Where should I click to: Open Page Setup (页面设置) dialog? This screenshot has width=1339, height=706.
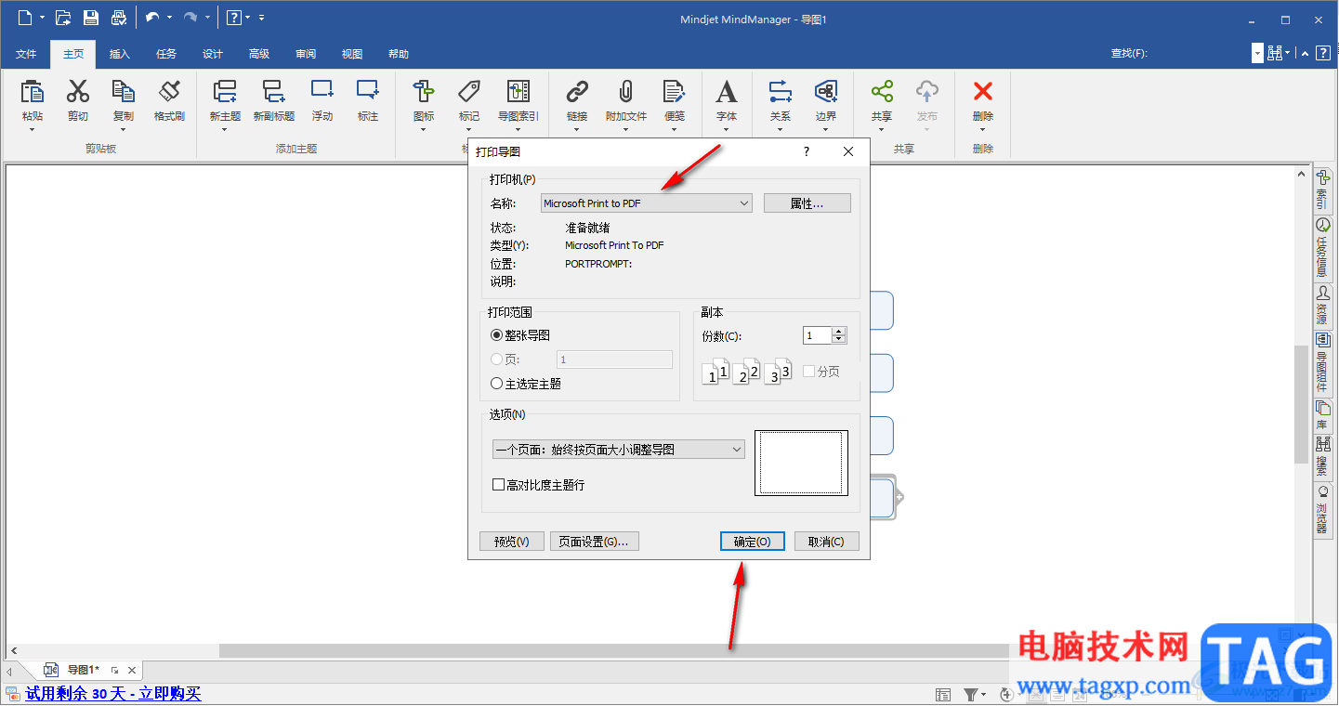pos(595,542)
